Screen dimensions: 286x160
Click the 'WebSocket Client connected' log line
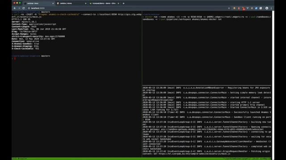pos(207,143)
